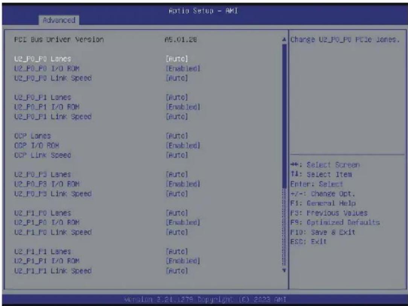Select U2_P1_P0 I/O ROM row
408x306 pixels.
pyautogui.click(x=47, y=222)
